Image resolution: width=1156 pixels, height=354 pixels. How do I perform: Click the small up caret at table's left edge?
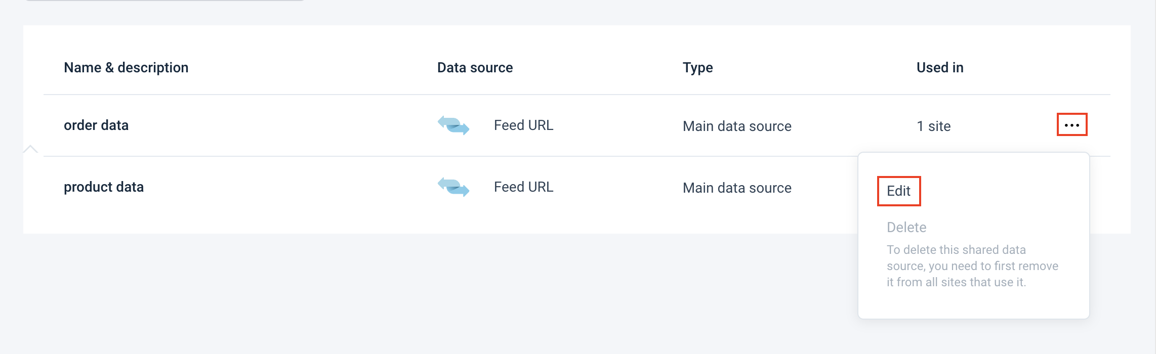click(30, 149)
